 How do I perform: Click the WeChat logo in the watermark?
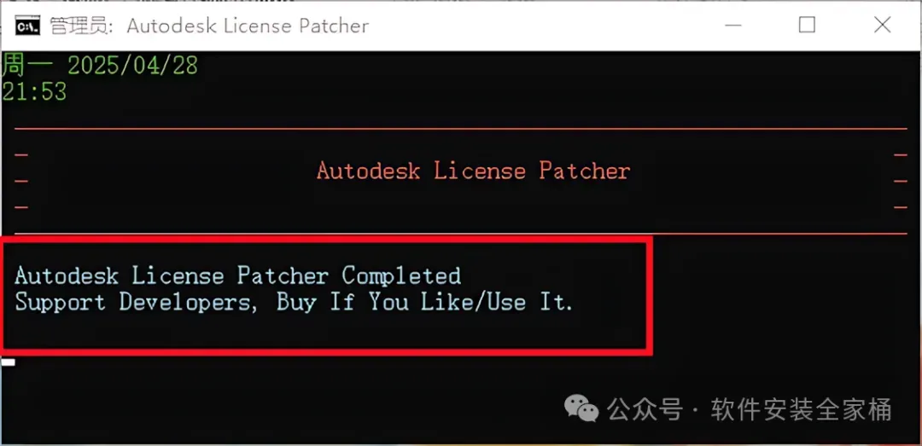[x=581, y=408]
